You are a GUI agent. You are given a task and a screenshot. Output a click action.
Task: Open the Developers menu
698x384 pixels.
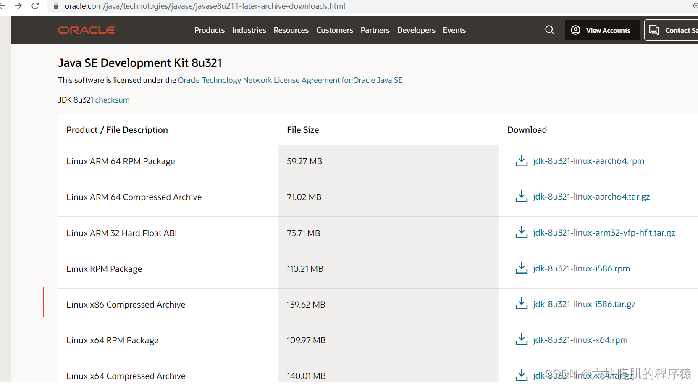point(416,30)
